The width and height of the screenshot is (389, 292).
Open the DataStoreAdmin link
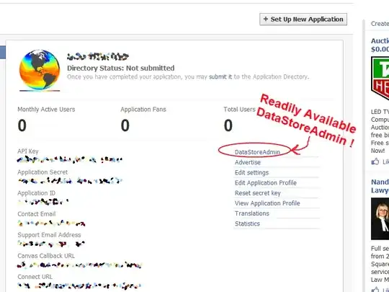click(x=257, y=152)
